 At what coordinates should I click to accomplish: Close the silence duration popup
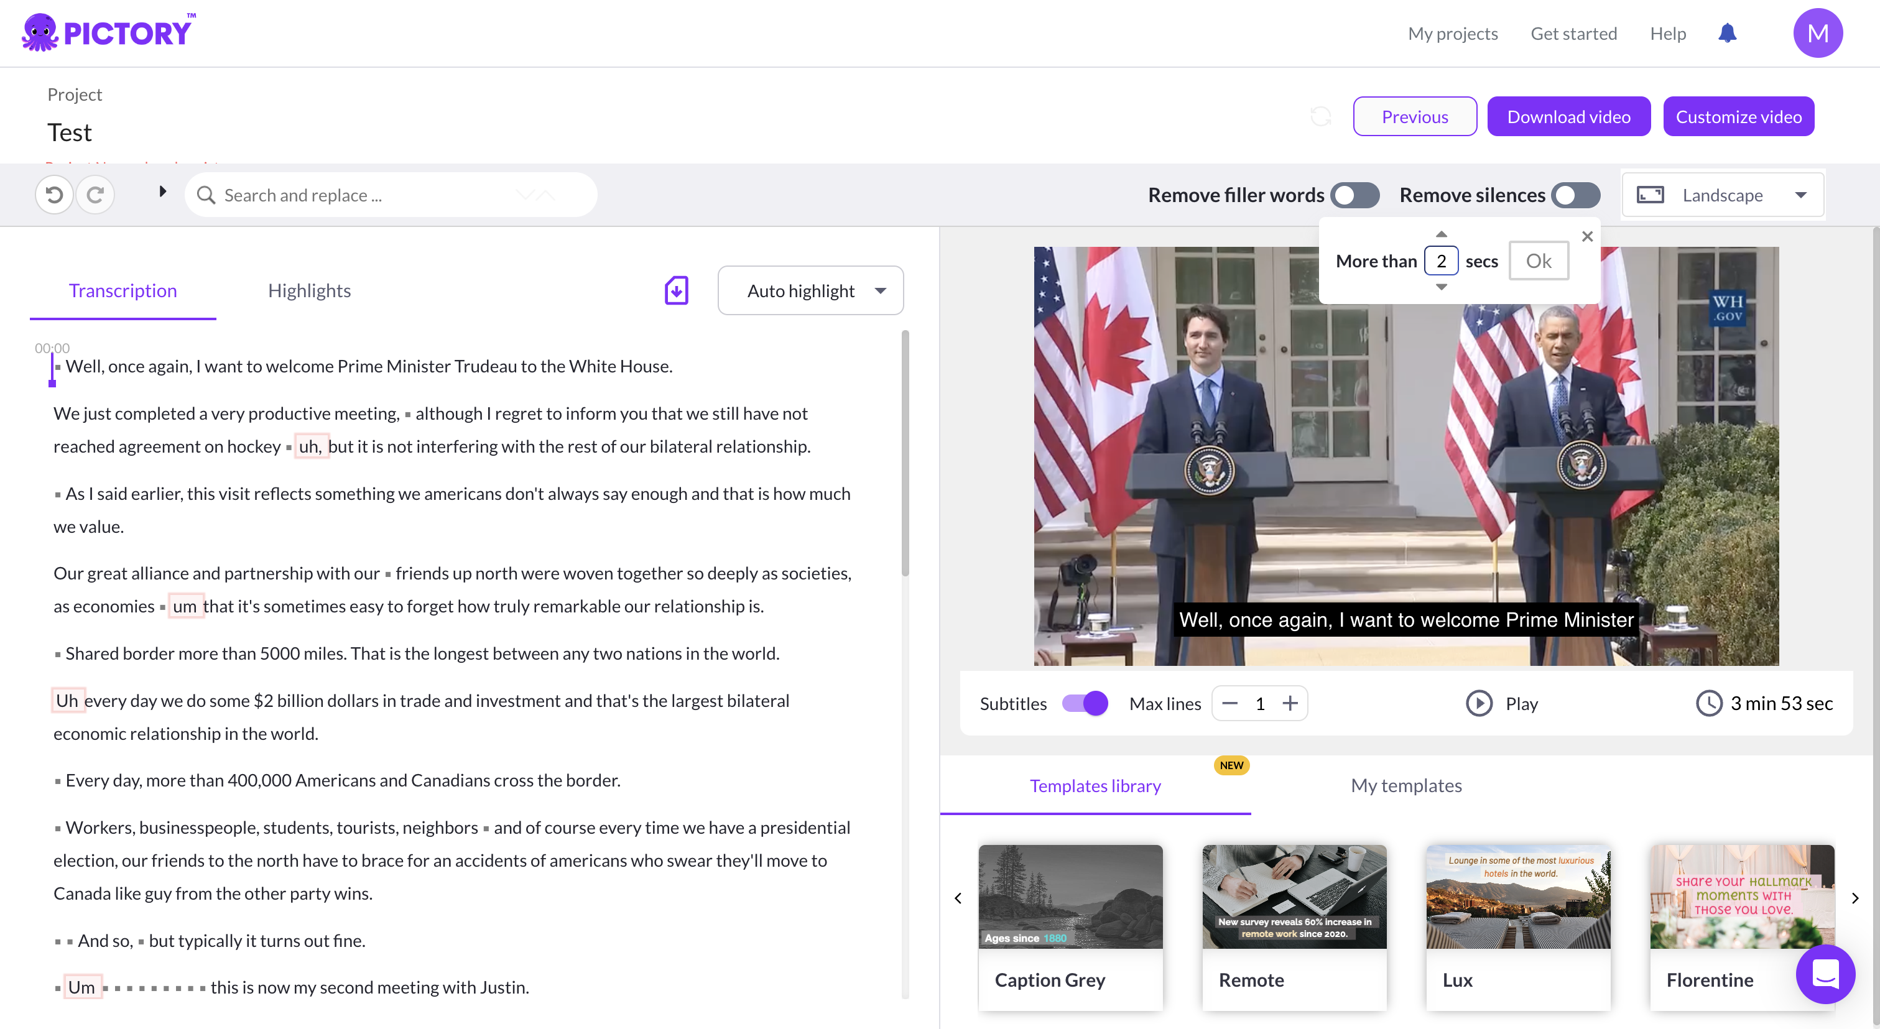coord(1587,236)
